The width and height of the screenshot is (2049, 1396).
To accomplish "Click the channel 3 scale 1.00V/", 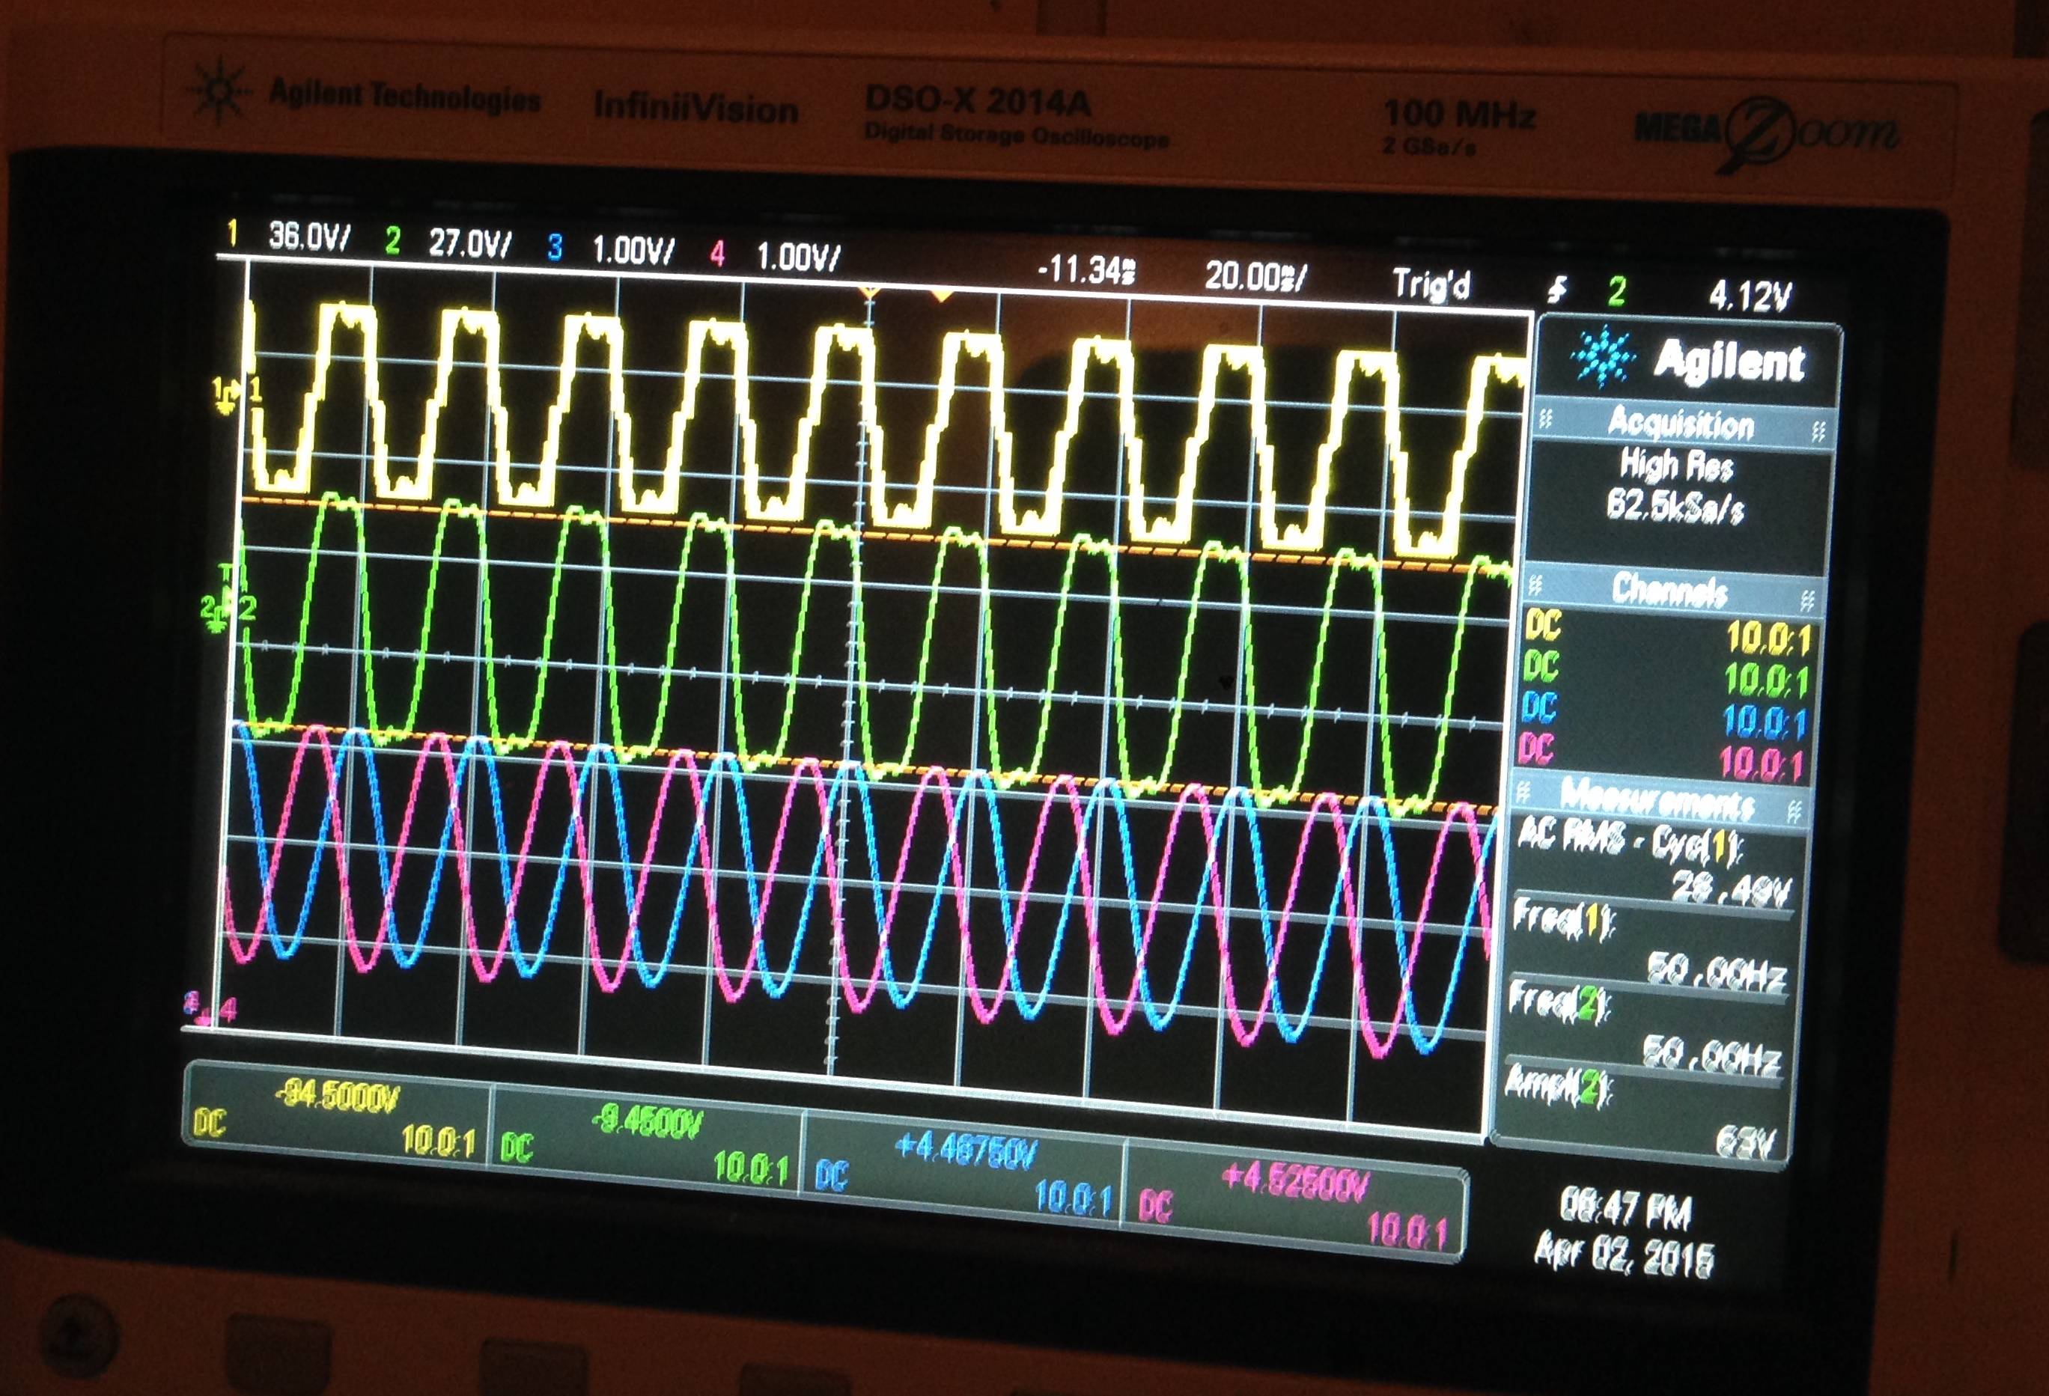I will pos(633,250).
